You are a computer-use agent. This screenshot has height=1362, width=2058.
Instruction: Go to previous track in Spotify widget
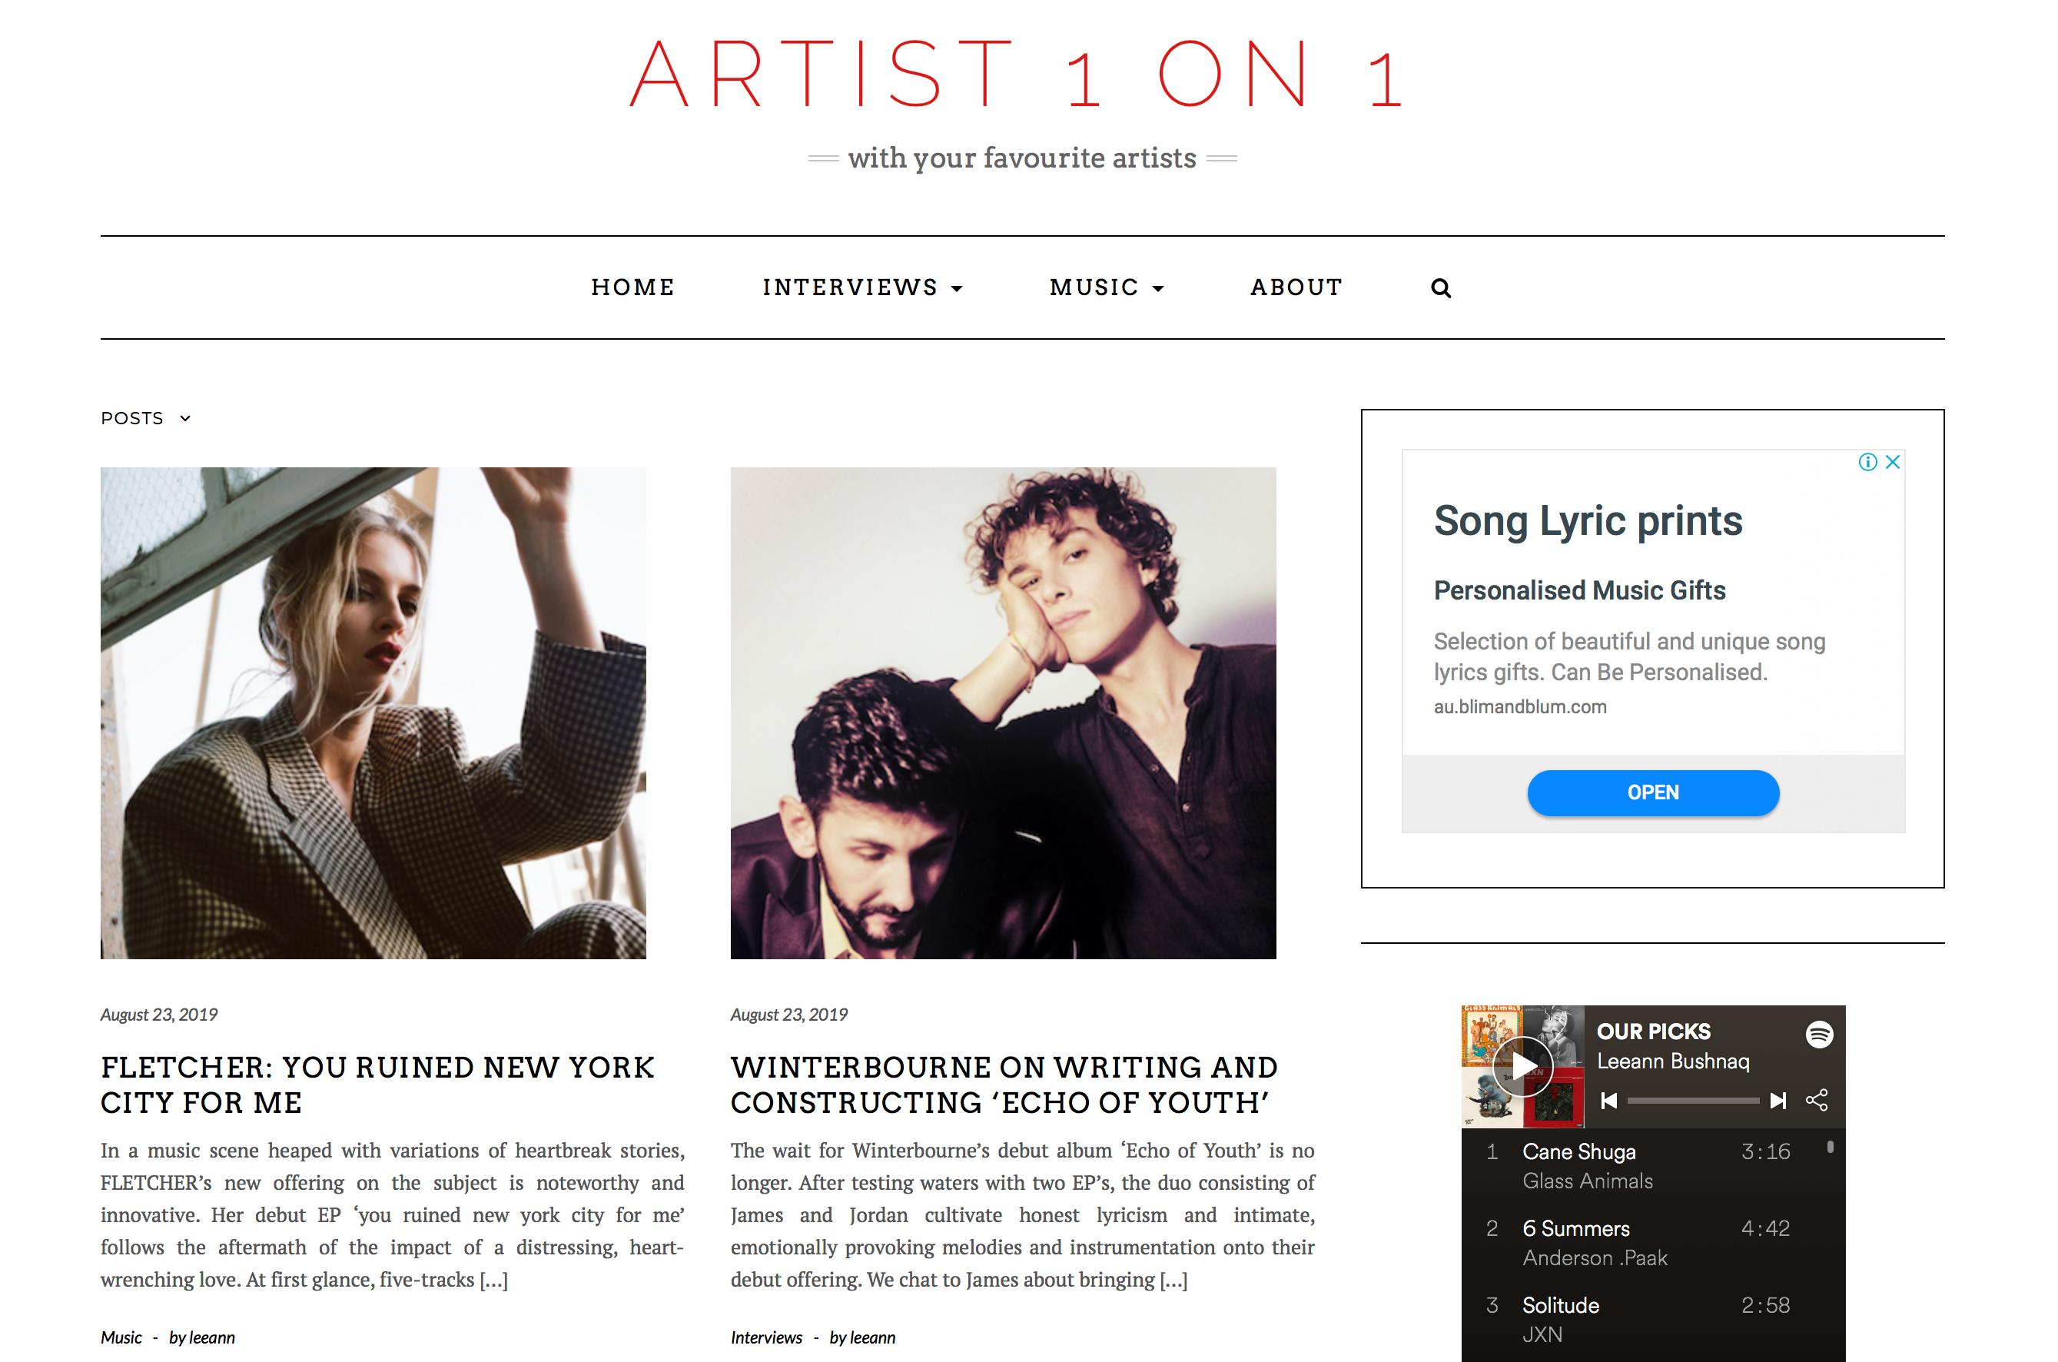(1609, 1101)
